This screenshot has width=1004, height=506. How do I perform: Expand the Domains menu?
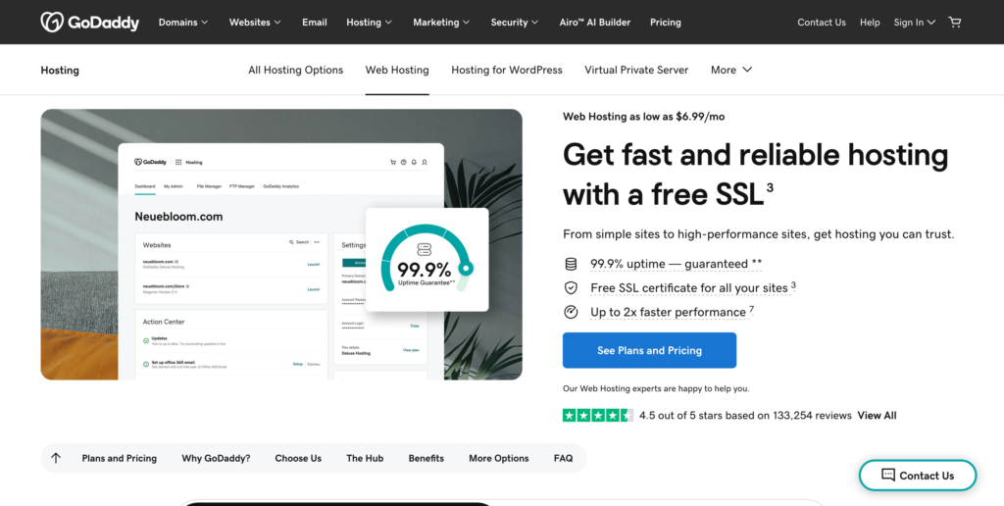click(x=183, y=23)
